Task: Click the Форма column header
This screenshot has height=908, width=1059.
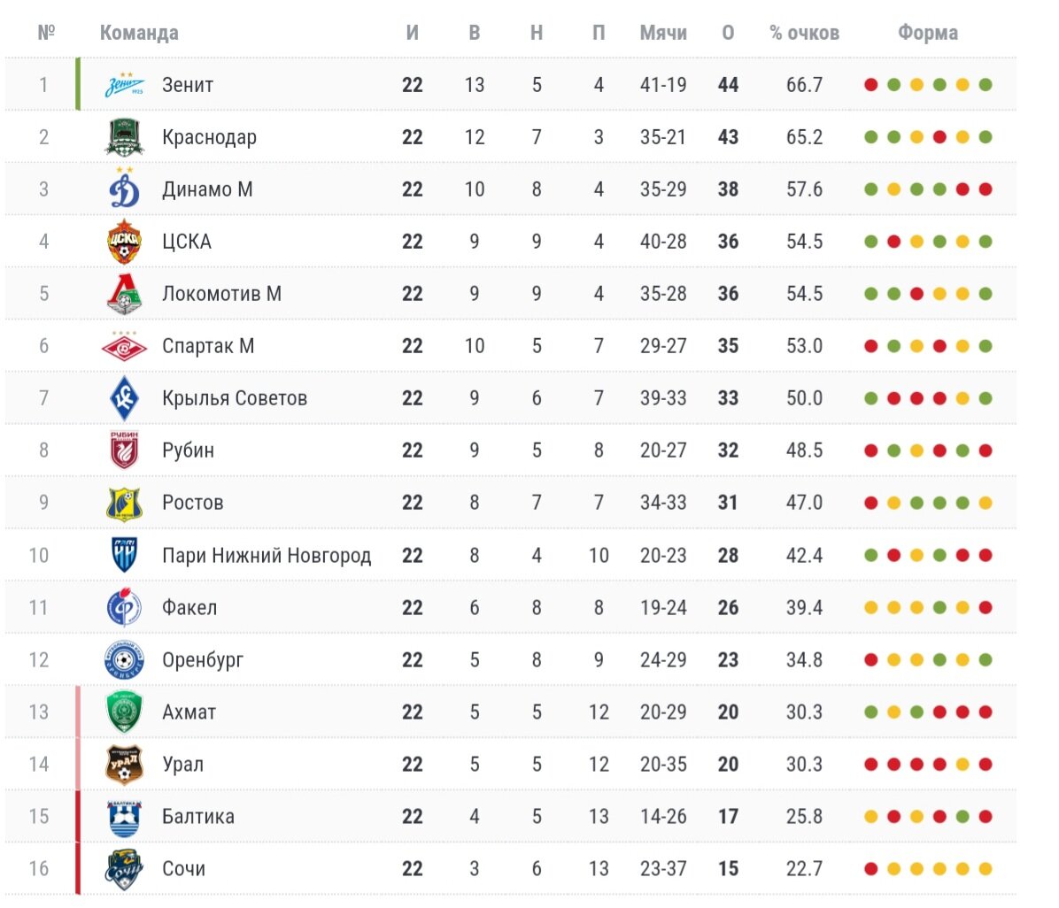Action: pyautogui.click(x=928, y=33)
